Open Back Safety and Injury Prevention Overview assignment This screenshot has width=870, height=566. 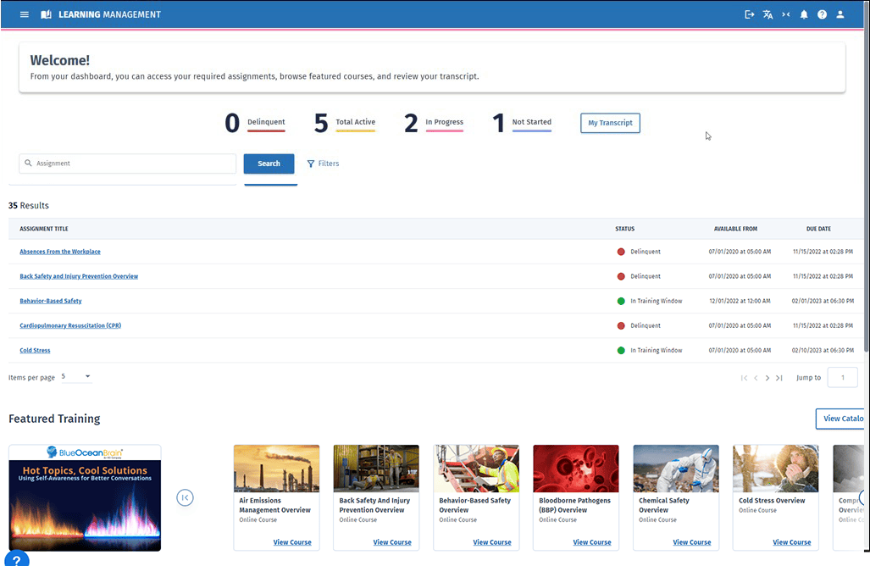pyautogui.click(x=79, y=275)
